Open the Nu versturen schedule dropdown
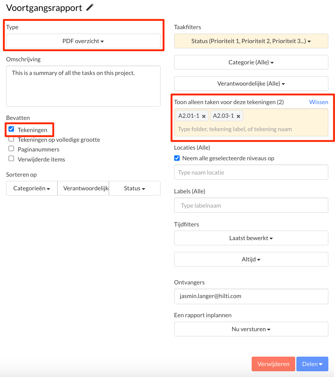The image size is (335, 377). click(251, 329)
